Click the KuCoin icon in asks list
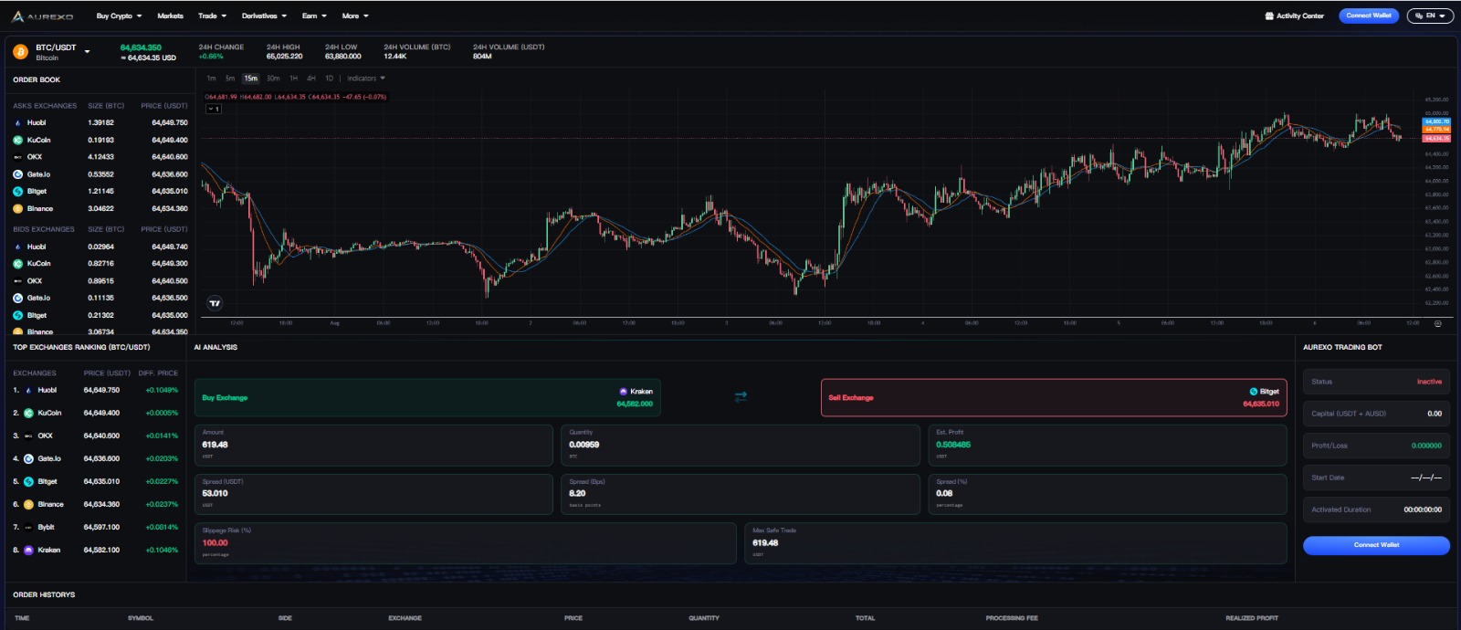 tap(17, 140)
